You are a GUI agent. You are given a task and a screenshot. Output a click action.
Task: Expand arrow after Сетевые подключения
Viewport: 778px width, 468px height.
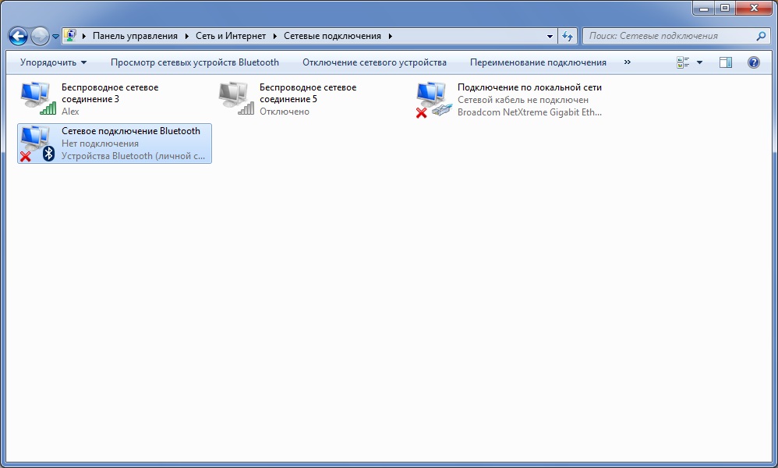click(x=391, y=36)
